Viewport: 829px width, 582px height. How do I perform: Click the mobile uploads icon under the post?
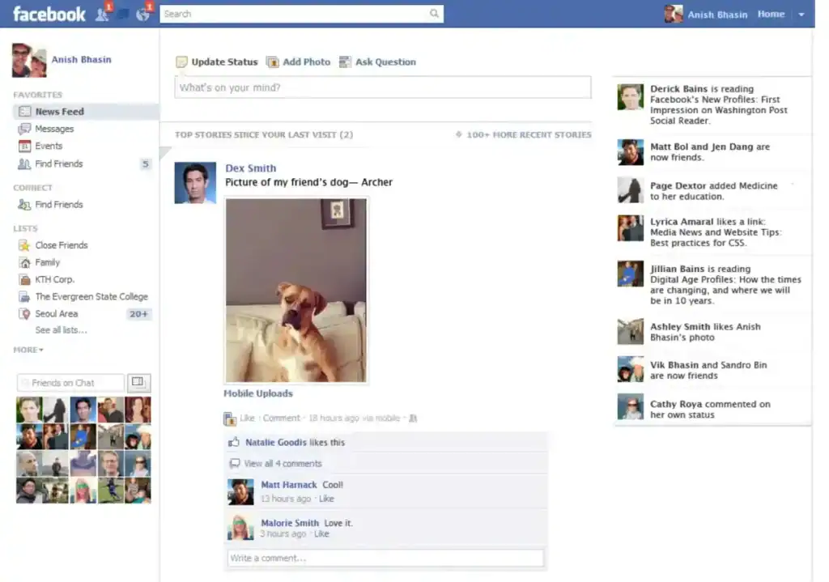[229, 418]
